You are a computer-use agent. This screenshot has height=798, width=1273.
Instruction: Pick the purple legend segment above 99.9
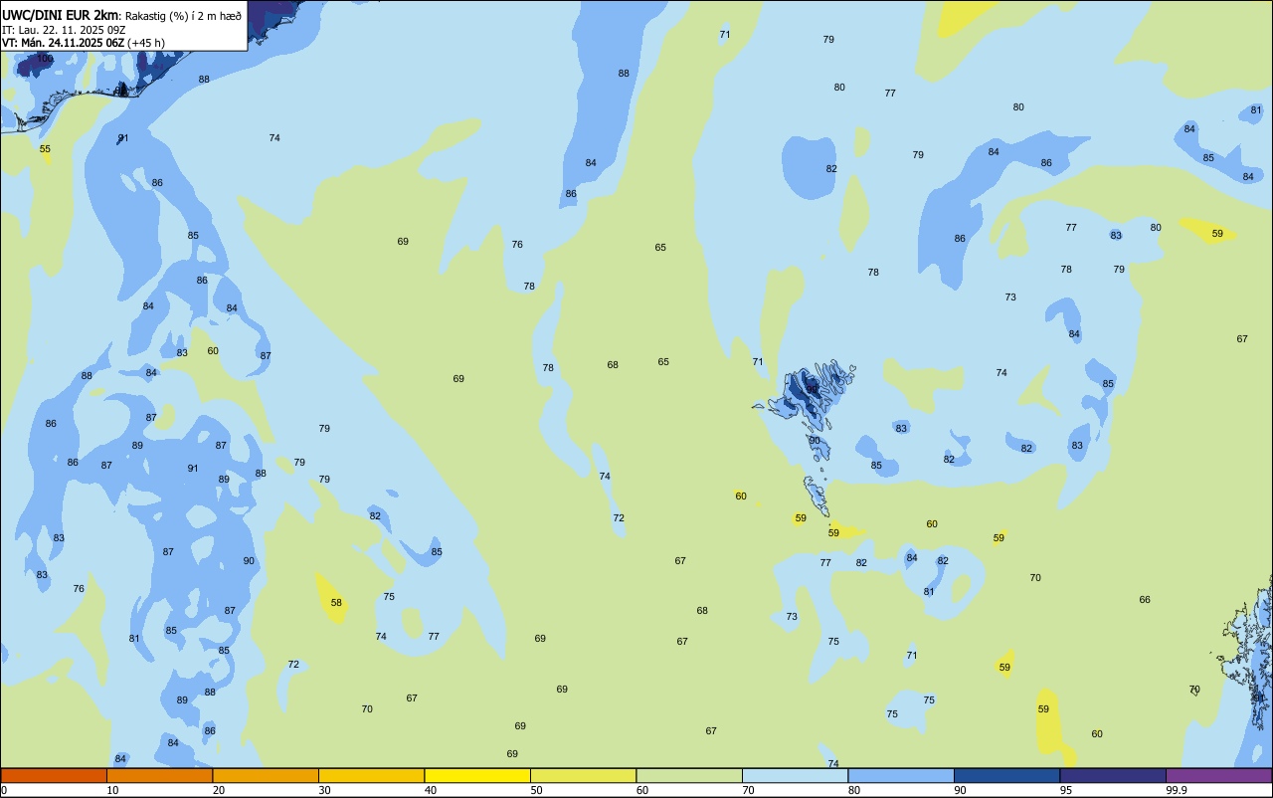pyautogui.click(x=1218, y=775)
